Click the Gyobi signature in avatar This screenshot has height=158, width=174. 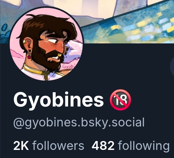[x=68, y=66]
